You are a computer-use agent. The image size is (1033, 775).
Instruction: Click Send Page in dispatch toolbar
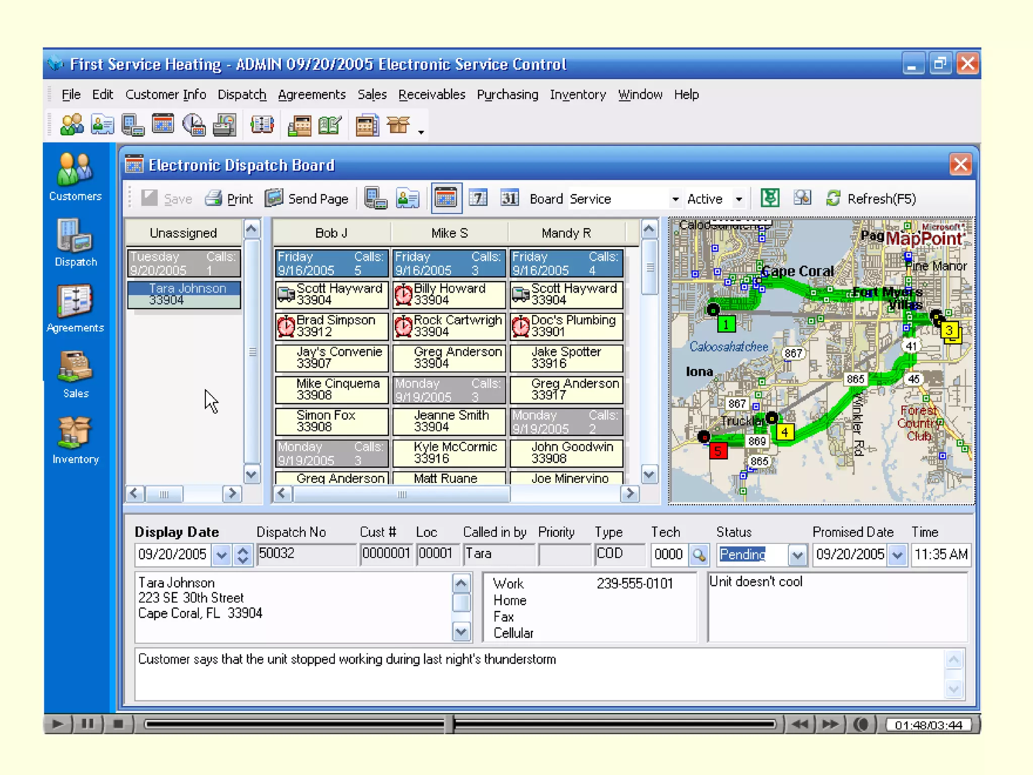click(x=307, y=199)
